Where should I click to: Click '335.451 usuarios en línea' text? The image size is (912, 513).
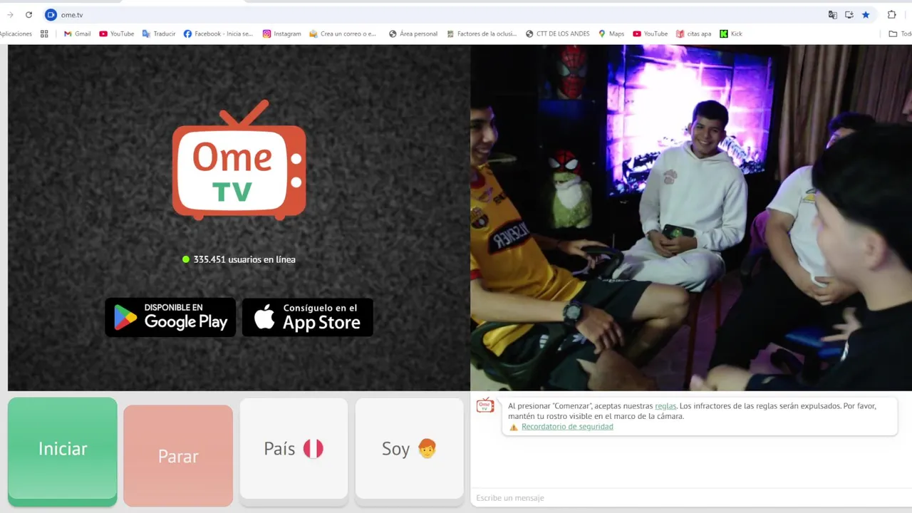(x=244, y=259)
